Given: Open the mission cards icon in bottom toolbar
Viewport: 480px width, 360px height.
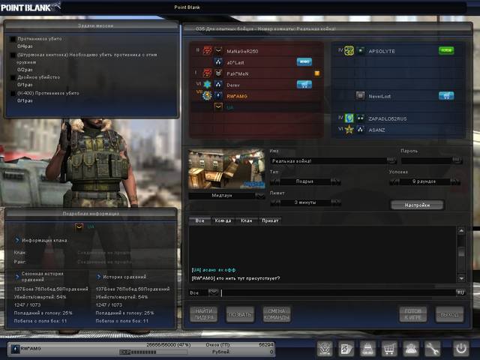Looking at the screenshot, I should tap(346, 348).
